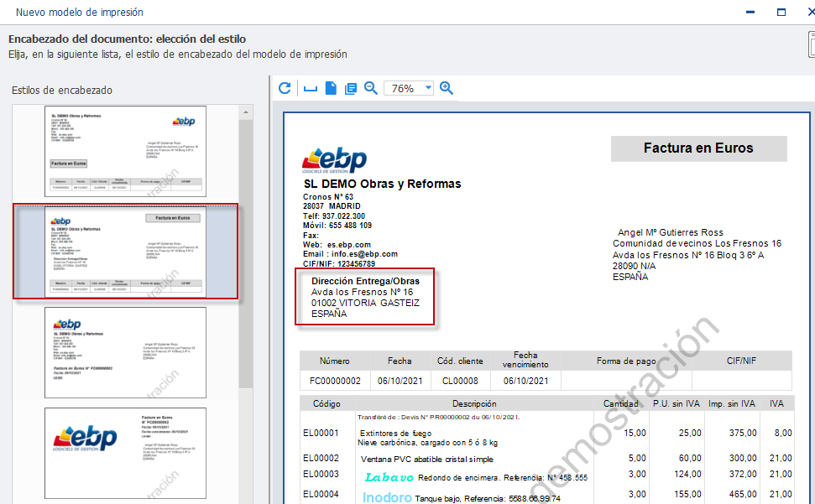This screenshot has width=815, height=504.
Task: Click 'Email : info.es@ebp.com' line
Action: [x=350, y=254]
